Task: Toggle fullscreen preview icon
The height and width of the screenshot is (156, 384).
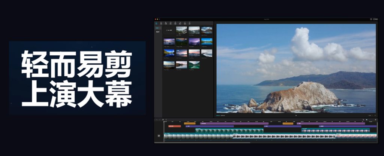Action: [375, 116]
